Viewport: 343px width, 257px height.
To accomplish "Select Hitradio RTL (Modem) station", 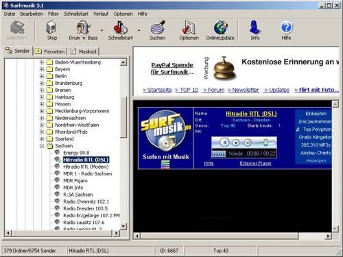I will pyautogui.click(x=86, y=167).
